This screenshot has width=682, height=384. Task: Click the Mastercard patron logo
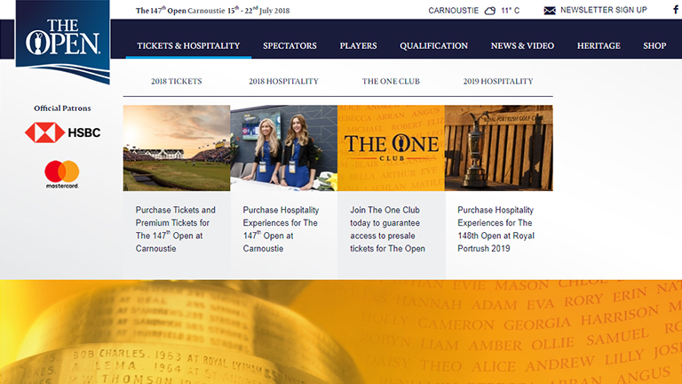point(62,173)
